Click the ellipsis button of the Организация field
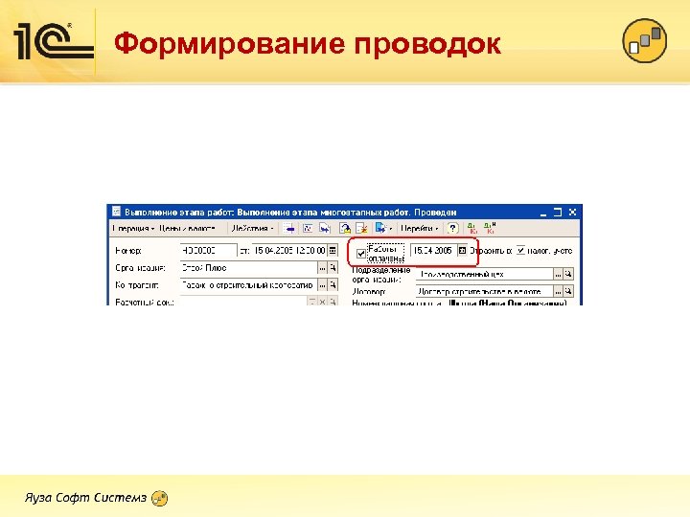Image resolution: width=690 pixels, height=517 pixels. pyautogui.click(x=323, y=268)
